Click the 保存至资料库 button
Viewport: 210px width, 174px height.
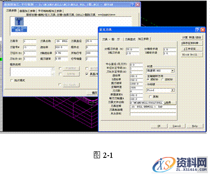192,43
